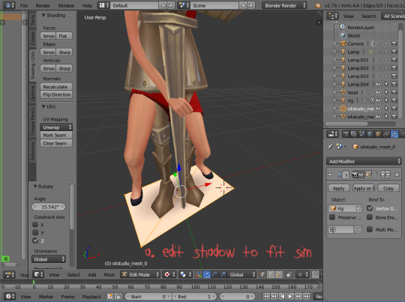Screen dimensions: 405x302
Task: Open the Orientation Global dropdown in Rotate panel
Action: click(49, 259)
